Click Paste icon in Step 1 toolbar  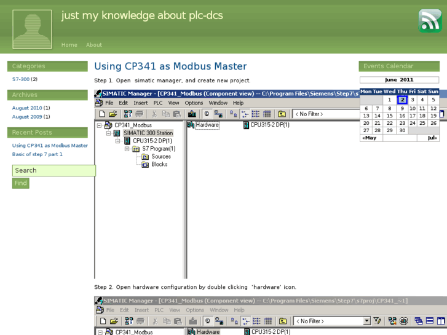(177, 114)
